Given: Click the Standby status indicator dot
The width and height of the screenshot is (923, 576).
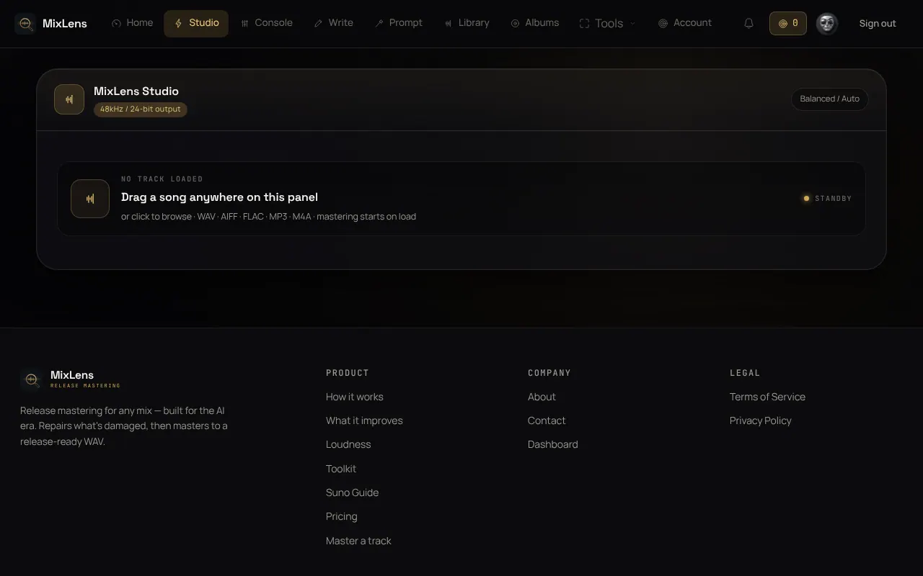Looking at the screenshot, I should [x=806, y=198].
